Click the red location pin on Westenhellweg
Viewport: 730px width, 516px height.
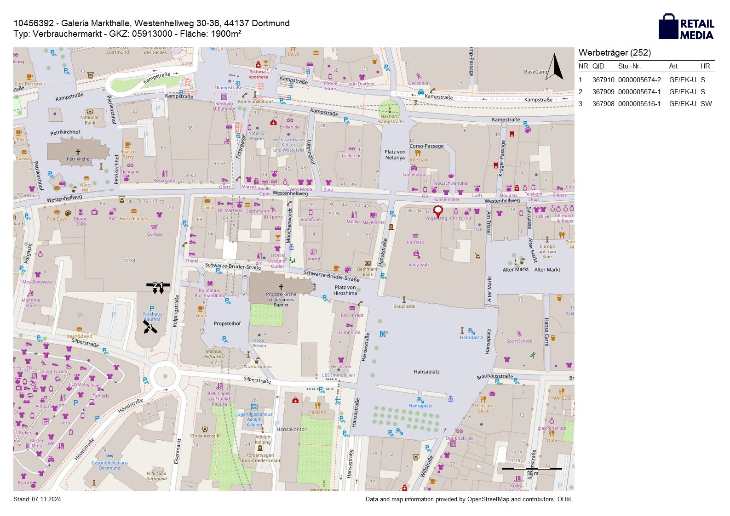438,211
